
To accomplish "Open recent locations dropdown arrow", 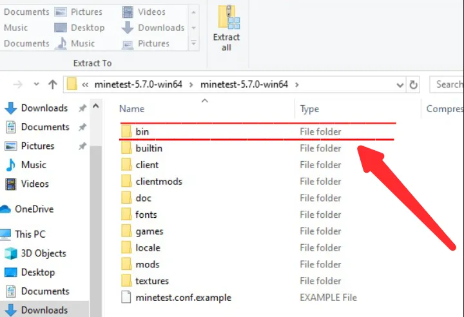I will tap(36, 84).
